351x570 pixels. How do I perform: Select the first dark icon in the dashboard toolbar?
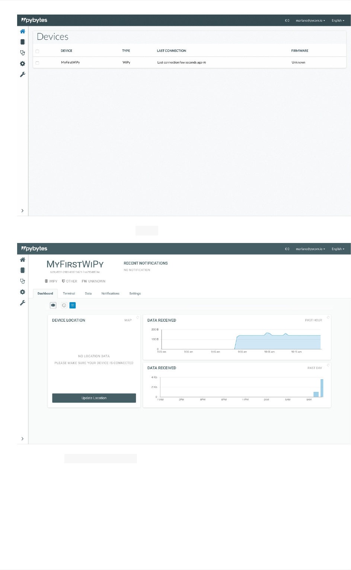[x=53, y=305]
